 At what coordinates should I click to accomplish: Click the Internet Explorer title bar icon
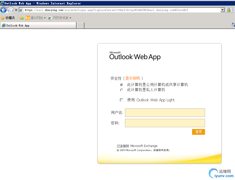coord(2,3)
